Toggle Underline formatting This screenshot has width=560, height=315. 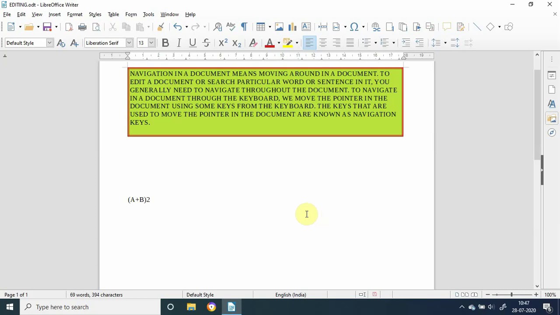[192, 43]
